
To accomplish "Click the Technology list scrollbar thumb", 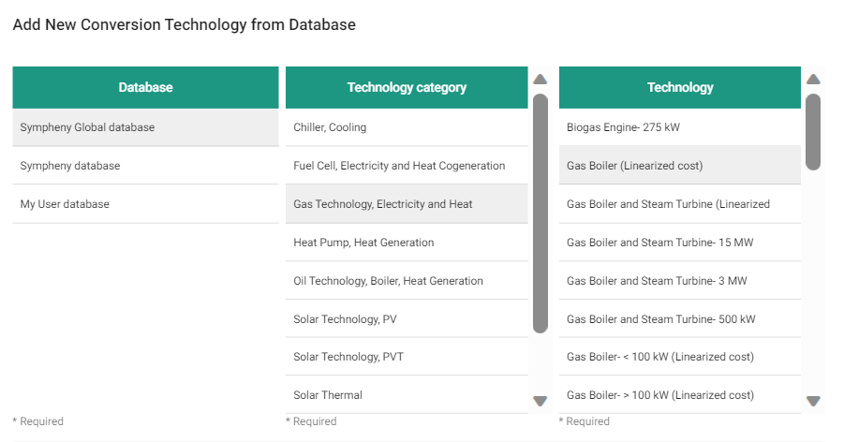I will click(x=813, y=131).
